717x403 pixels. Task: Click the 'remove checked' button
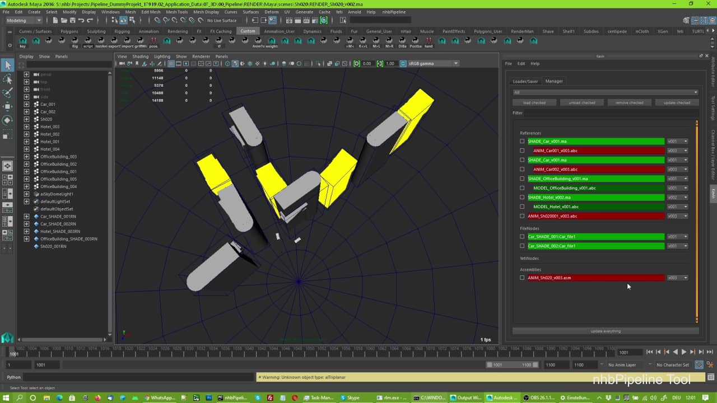pos(630,102)
